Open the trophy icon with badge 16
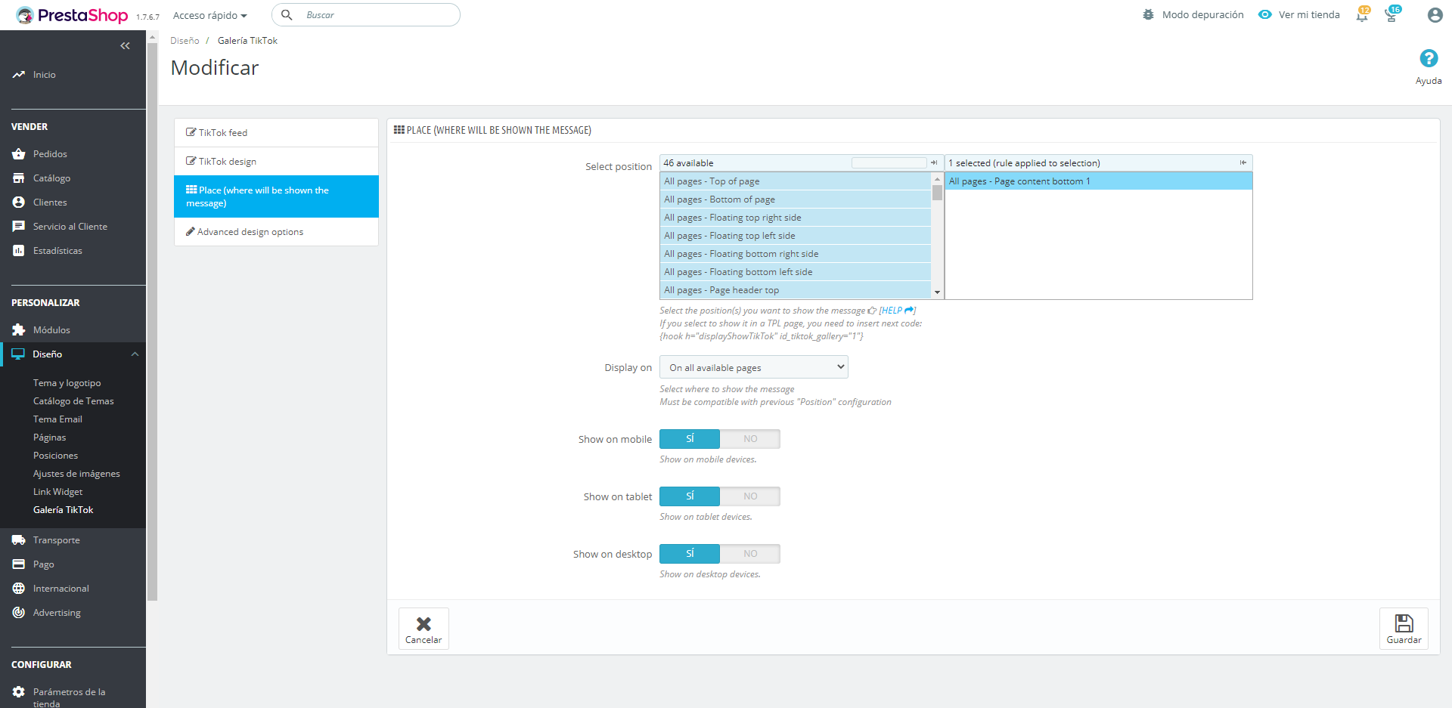Image resolution: width=1452 pixels, height=708 pixels. (1391, 14)
